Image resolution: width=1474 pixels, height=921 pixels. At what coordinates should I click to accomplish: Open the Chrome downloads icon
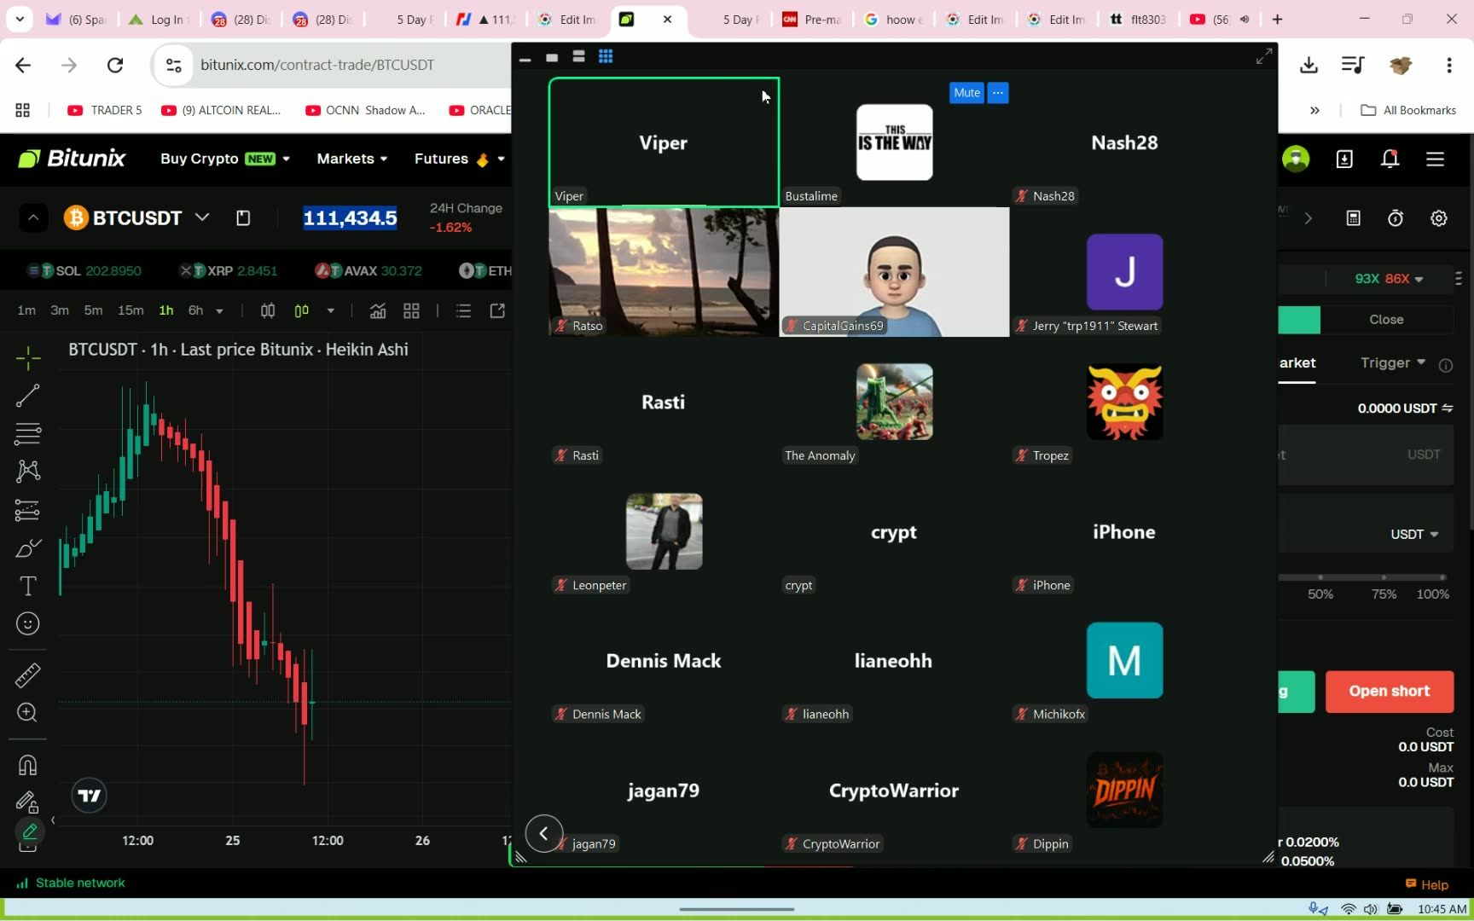tap(1309, 66)
